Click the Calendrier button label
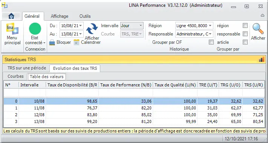268x143 pixels. coord(91,42)
